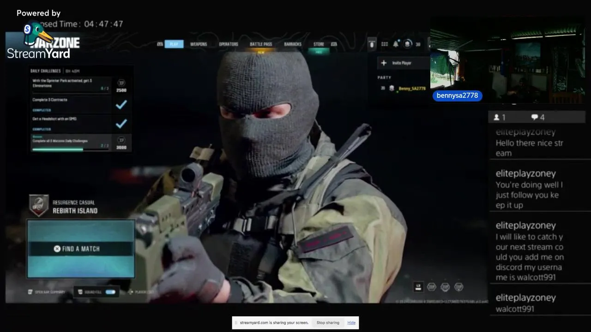Open the BARRACKS tab
Screen dimensions: 591x332
pos(293,44)
